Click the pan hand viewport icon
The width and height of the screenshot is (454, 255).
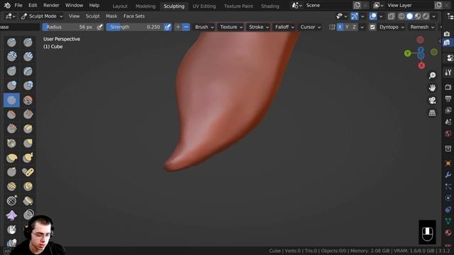[x=432, y=88]
